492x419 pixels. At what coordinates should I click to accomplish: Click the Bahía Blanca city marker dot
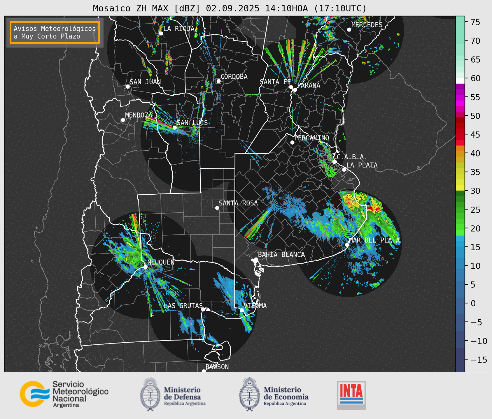(256, 259)
